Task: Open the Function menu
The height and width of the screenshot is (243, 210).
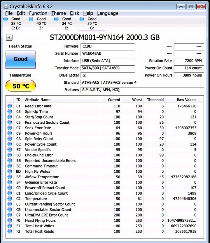Action: [38, 13]
